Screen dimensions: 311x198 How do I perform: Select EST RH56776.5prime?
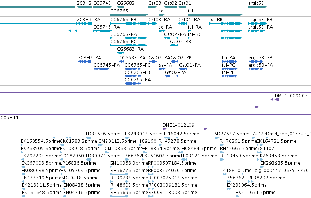click(129, 171)
